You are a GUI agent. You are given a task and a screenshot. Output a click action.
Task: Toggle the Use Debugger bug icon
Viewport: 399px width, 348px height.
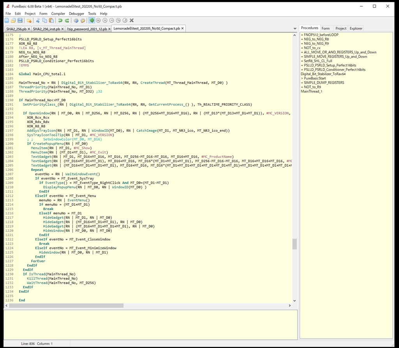(x=92, y=20)
